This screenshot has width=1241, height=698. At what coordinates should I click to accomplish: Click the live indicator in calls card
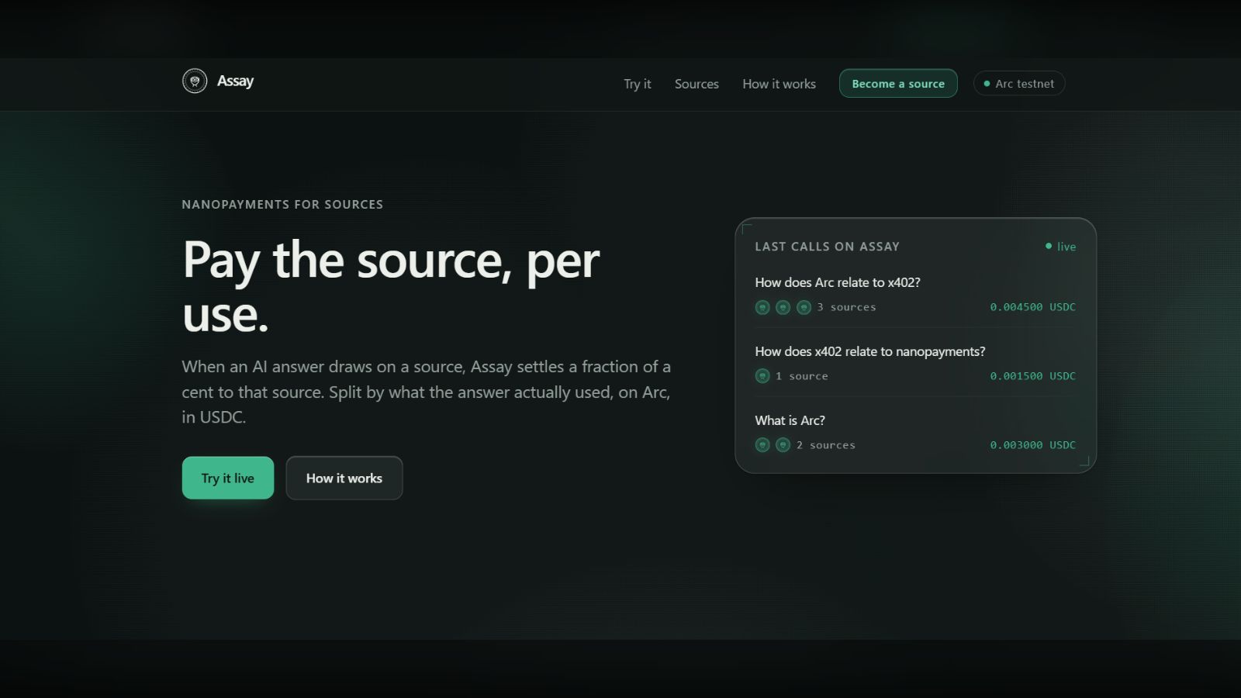[1060, 247]
